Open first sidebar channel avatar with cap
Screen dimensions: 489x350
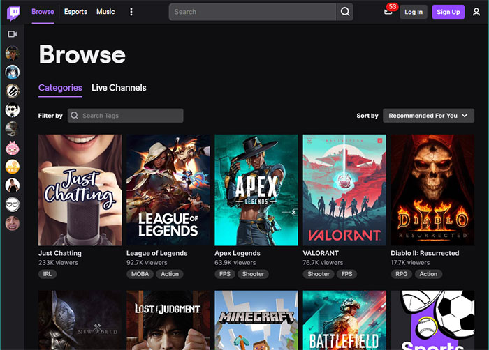click(x=13, y=53)
